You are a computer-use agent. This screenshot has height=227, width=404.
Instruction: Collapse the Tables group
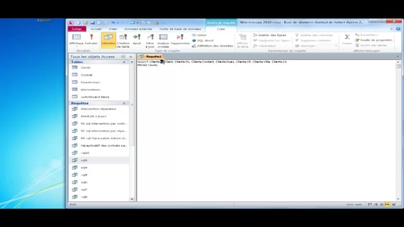point(124,62)
